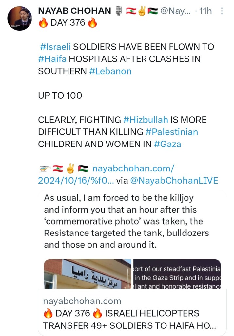The image size is (234, 336).
Task: Tap the Arabic municipality sign photo
Action: click(x=88, y=274)
